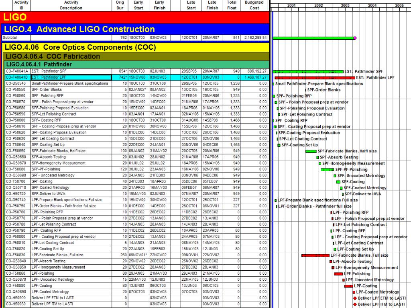Select 'LPF-Order Blanks - Pathfinder full size' description

[64, 206]
